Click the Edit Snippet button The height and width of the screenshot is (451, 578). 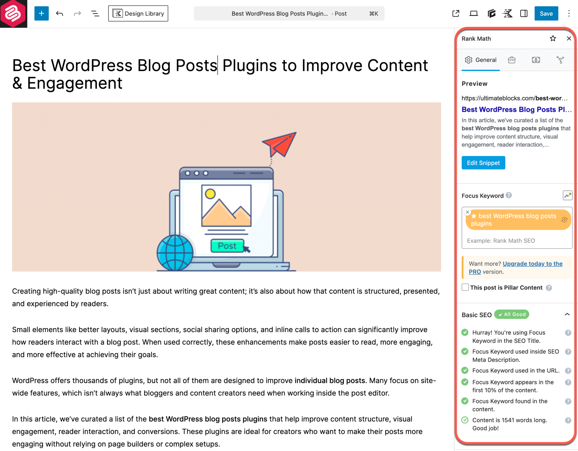(x=483, y=163)
